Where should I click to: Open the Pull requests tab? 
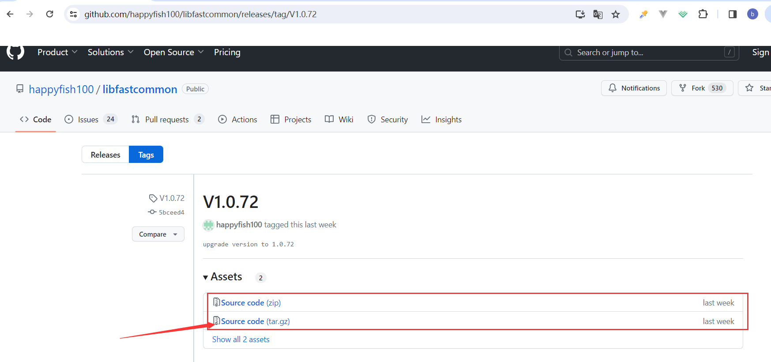[168, 119]
